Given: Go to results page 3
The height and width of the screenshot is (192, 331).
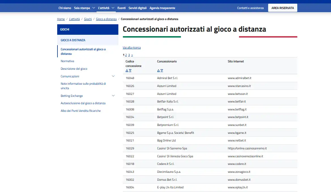Looking at the screenshot, I should pyautogui.click(x=129, y=55).
